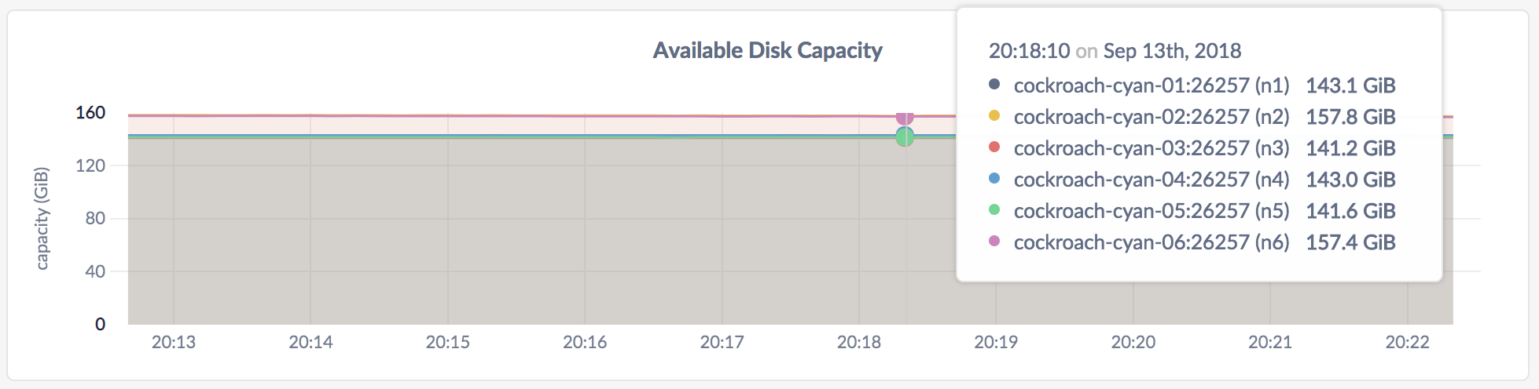Click the Available Disk Capacity chart title
Image resolution: width=1539 pixels, height=389 pixels.
767,51
